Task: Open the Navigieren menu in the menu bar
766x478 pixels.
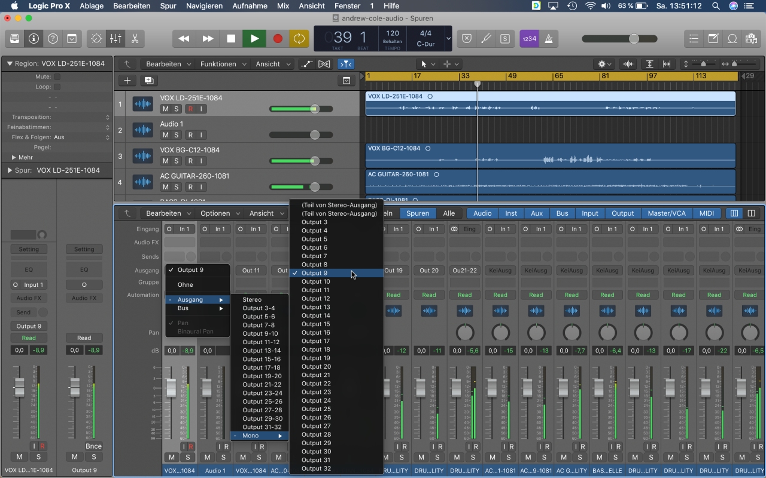Action: 205,6
